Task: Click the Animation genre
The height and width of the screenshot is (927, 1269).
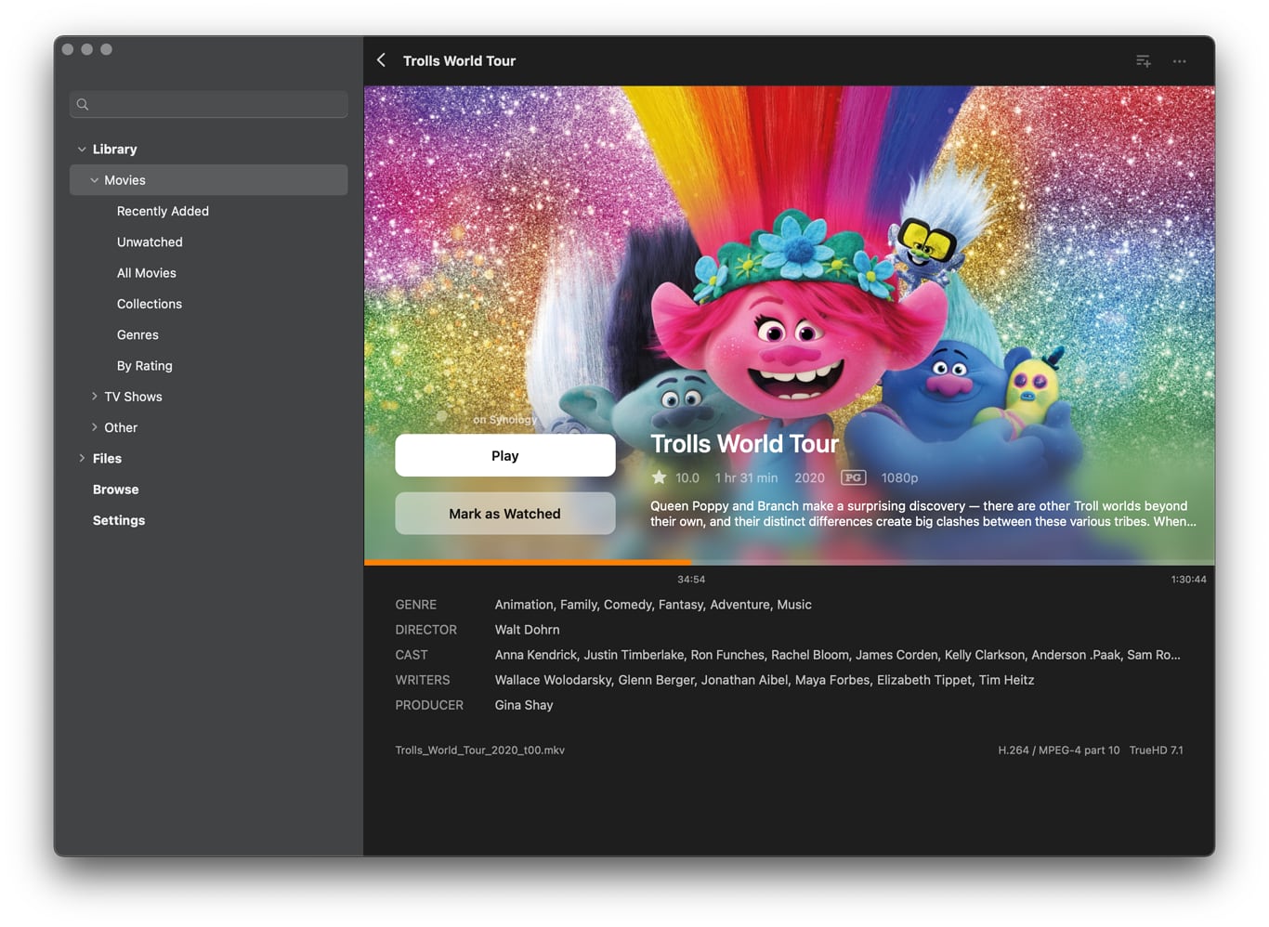Action: (x=524, y=605)
